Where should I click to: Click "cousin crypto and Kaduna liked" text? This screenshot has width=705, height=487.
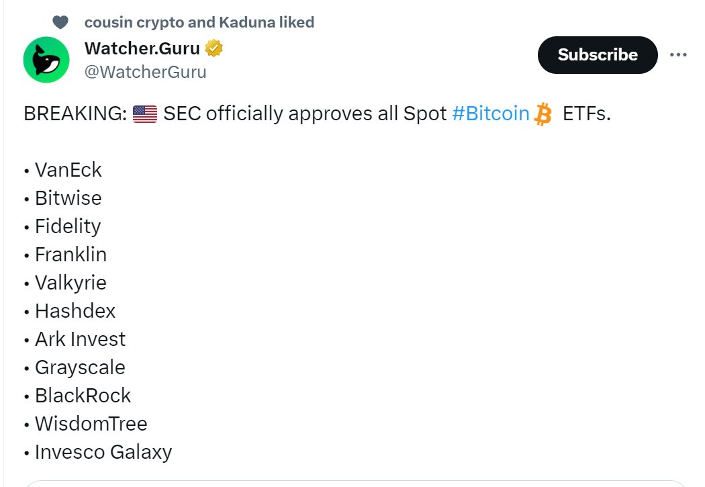199,22
